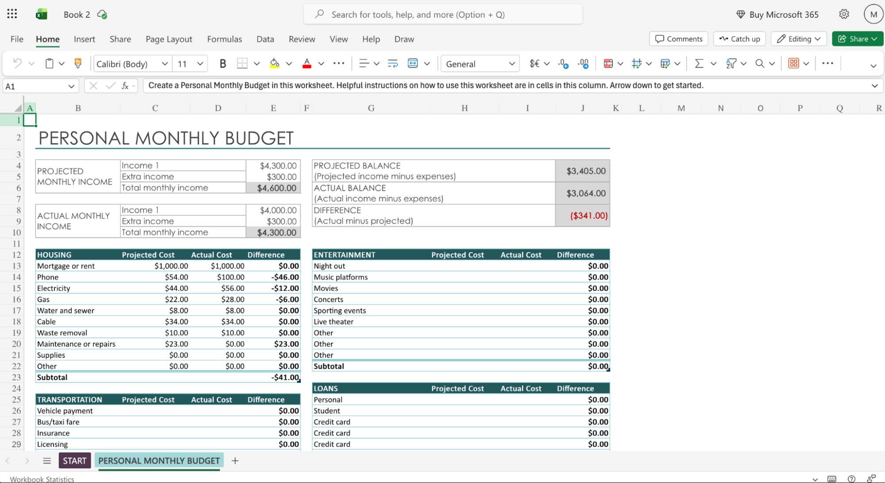The image size is (885, 483).
Task: Click the Format as Table icon
Action: 637,63
